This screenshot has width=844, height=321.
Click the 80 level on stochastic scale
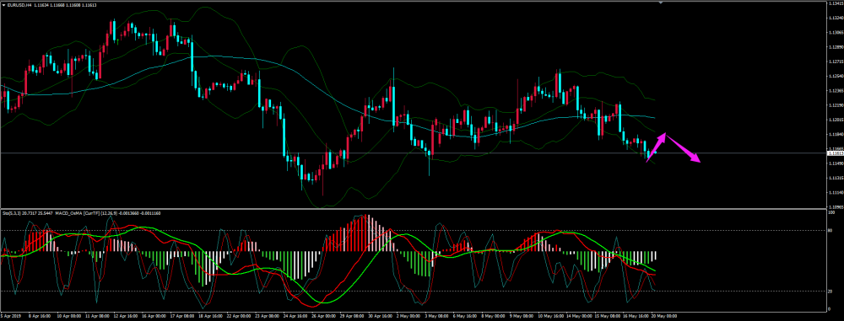click(830, 230)
